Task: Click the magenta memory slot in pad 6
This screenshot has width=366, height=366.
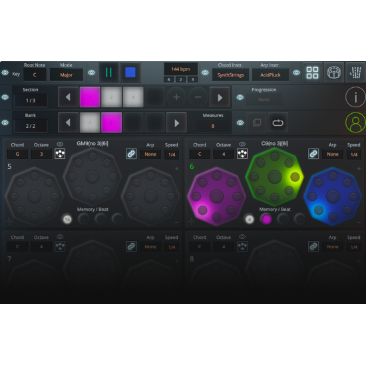Action: (266, 219)
